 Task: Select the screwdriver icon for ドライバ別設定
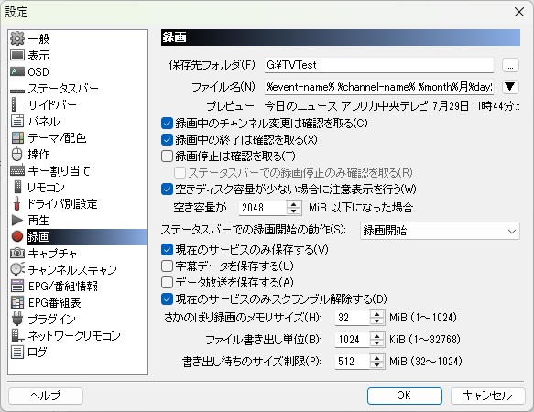(x=16, y=203)
